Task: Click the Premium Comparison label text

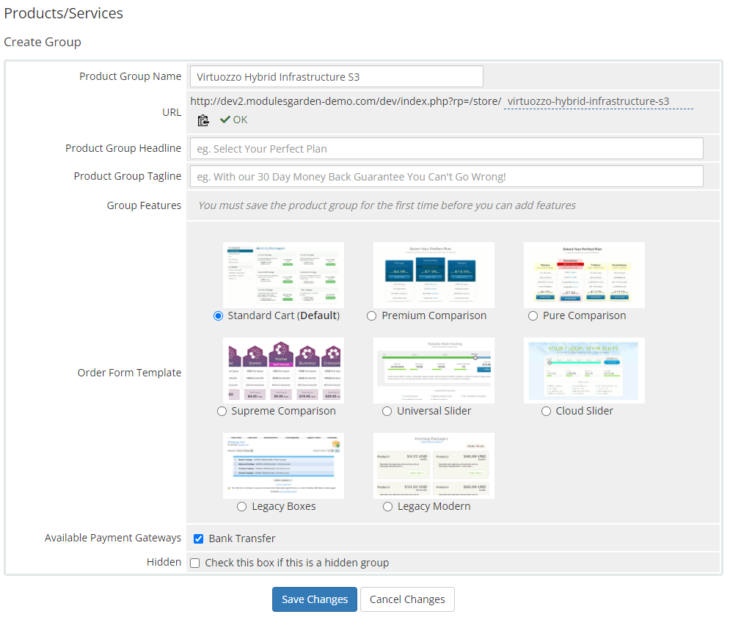Action: pyautogui.click(x=434, y=315)
